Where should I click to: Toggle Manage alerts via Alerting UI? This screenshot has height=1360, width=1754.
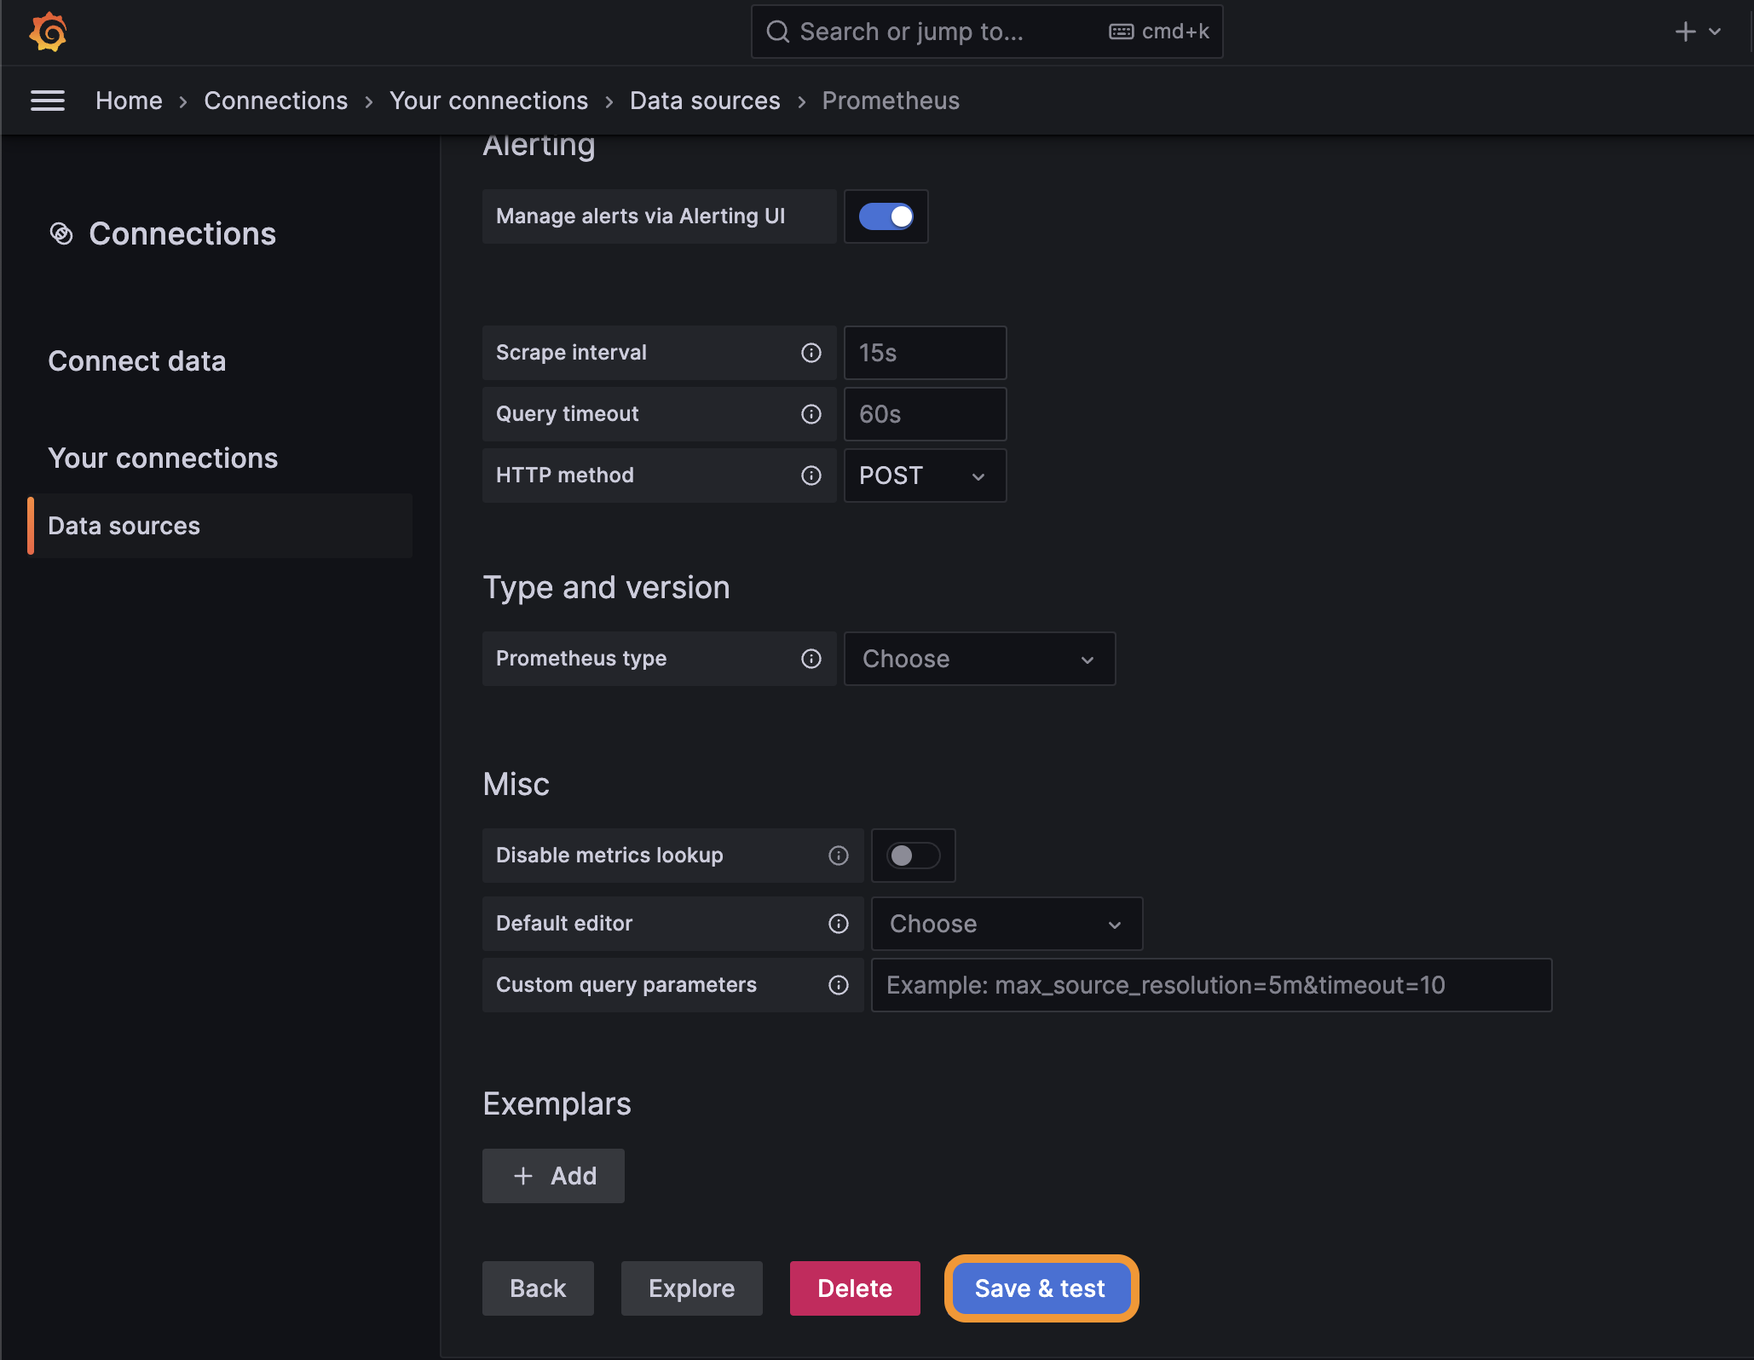click(x=886, y=216)
